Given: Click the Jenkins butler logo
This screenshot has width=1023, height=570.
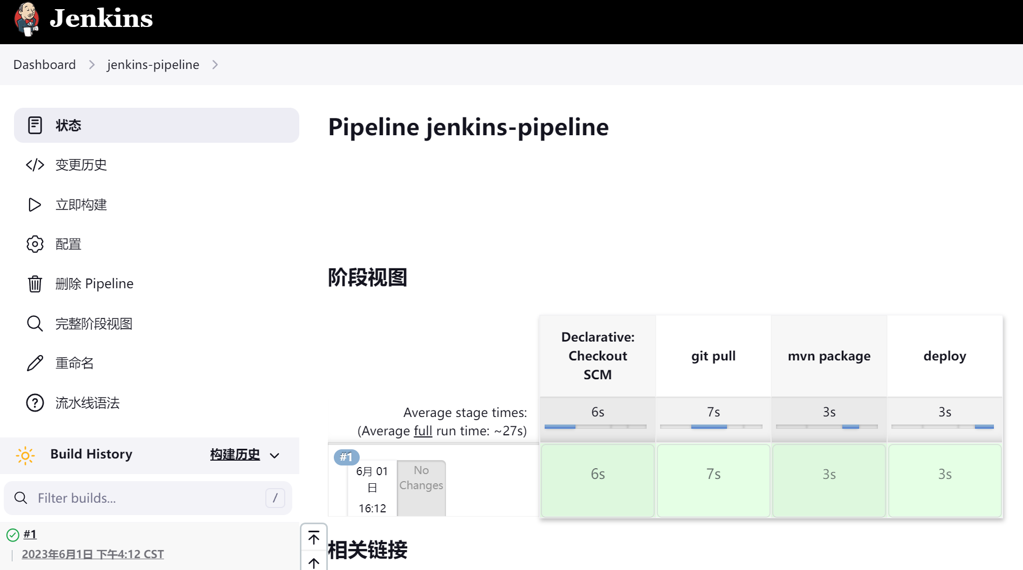Looking at the screenshot, I should click(x=26, y=19).
